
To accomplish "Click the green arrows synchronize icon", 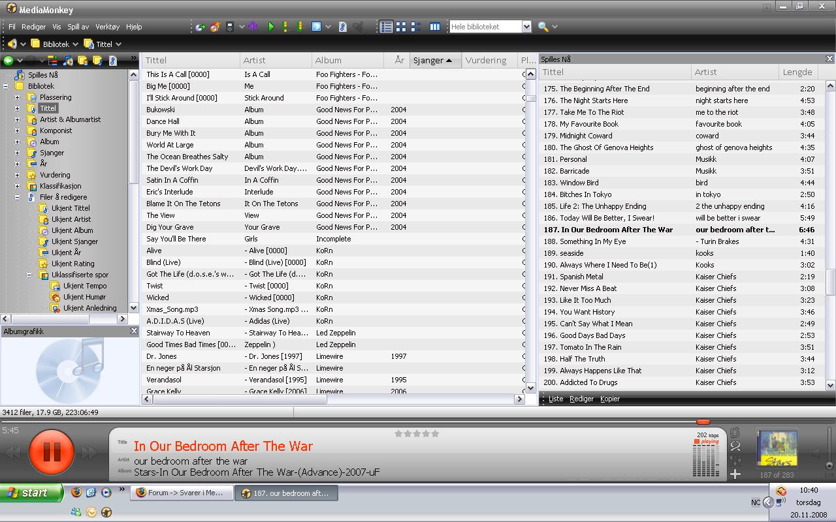I will (x=201, y=27).
